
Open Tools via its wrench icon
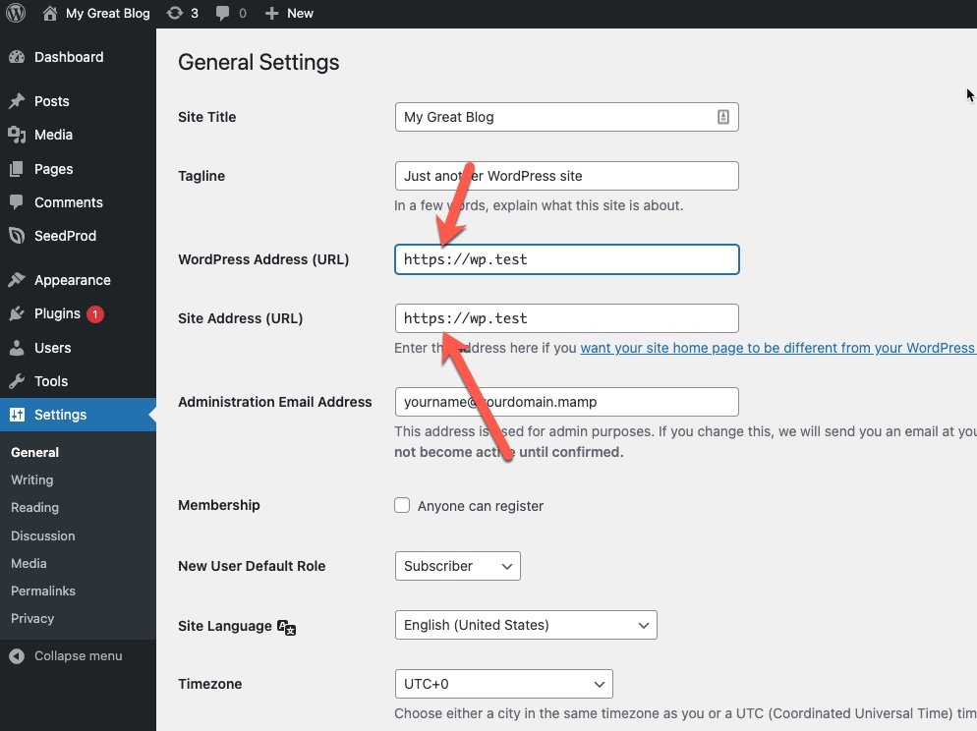pos(19,381)
